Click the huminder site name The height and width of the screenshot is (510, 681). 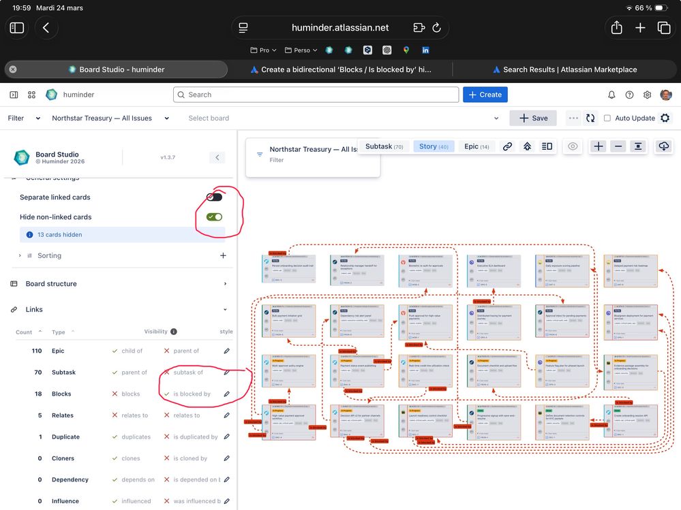pos(78,95)
